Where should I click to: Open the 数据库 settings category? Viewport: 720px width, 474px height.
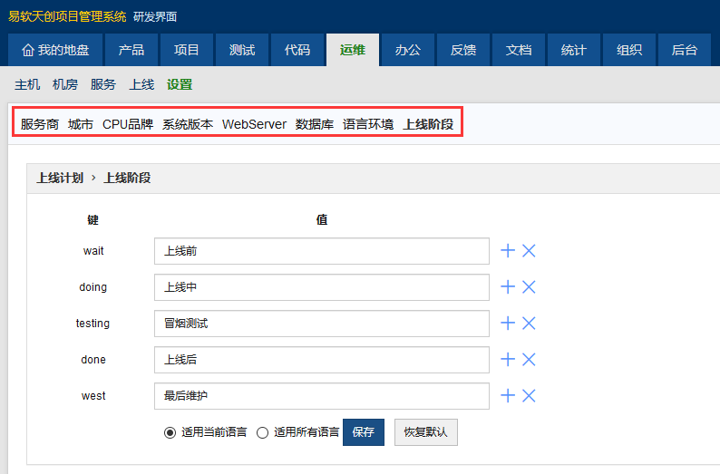coord(315,124)
